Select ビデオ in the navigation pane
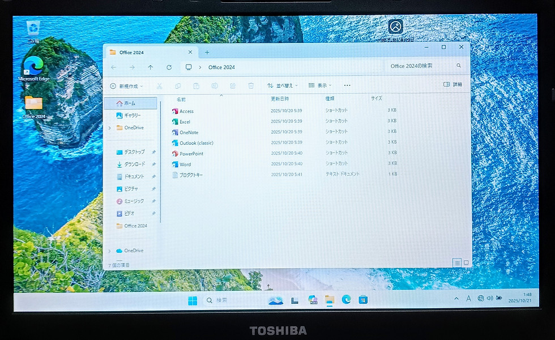This screenshot has width=555, height=340. (131, 213)
